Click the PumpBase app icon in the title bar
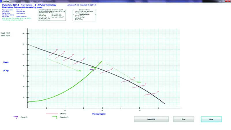Image resolution: width=231 pixels, height=130 pixels. pos(1,1)
